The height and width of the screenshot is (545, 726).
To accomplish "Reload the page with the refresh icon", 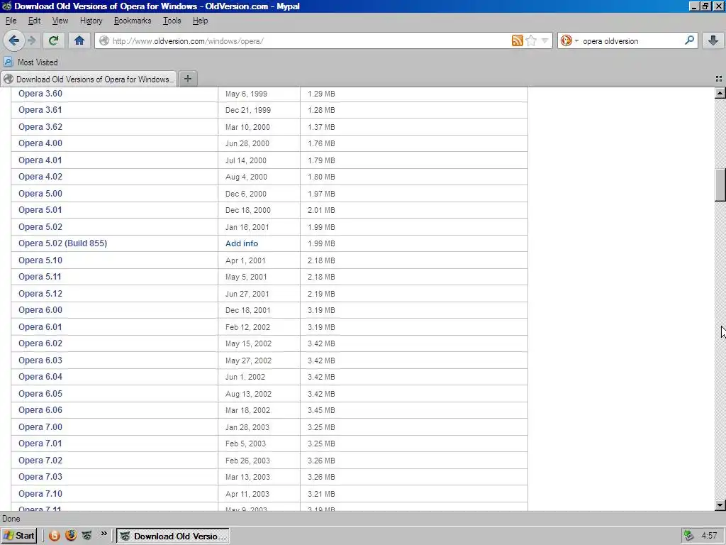I will 54,40.
